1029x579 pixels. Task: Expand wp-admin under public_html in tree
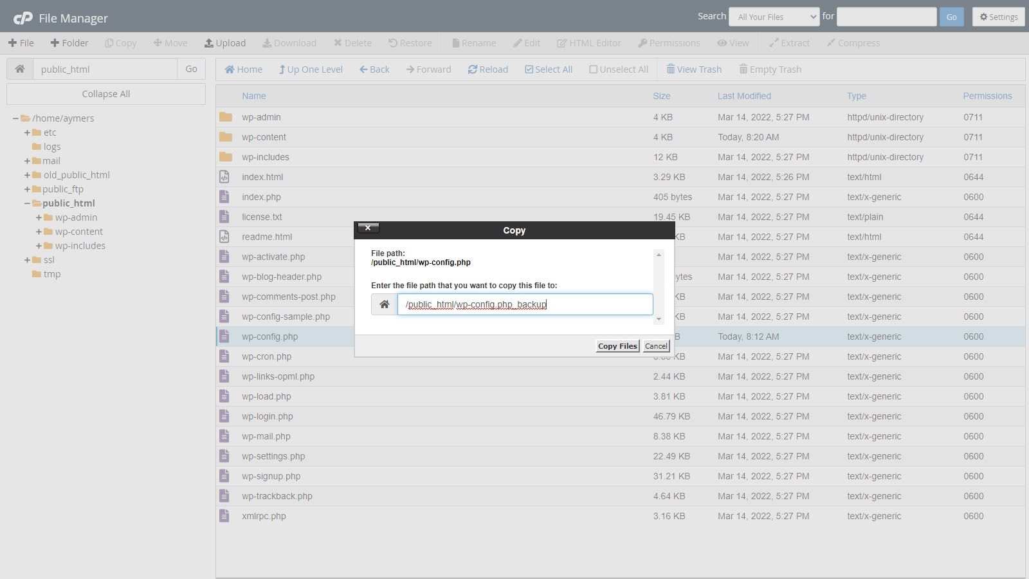tap(39, 217)
